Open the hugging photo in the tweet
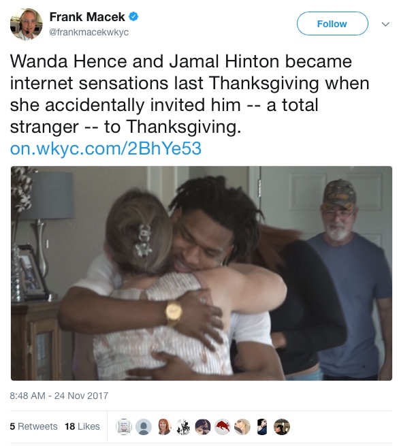This screenshot has height=446, width=399. tap(202, 273)
